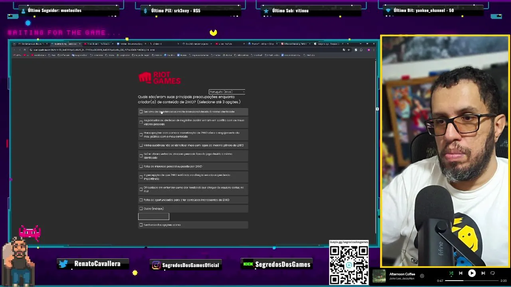Click the Riot Games logo on the survey
Screen dimensions: 511x287
pyautogui.click(x=159, y=78)
